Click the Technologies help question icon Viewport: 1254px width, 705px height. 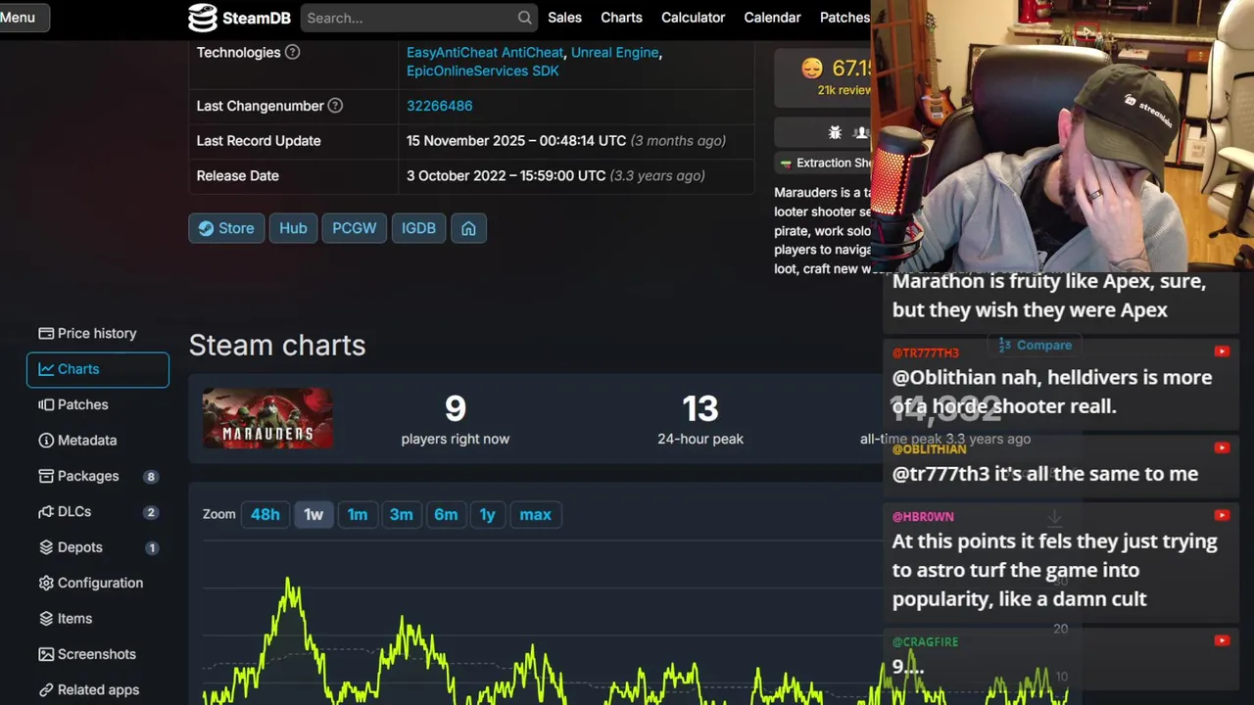click(x=292, y=52)
